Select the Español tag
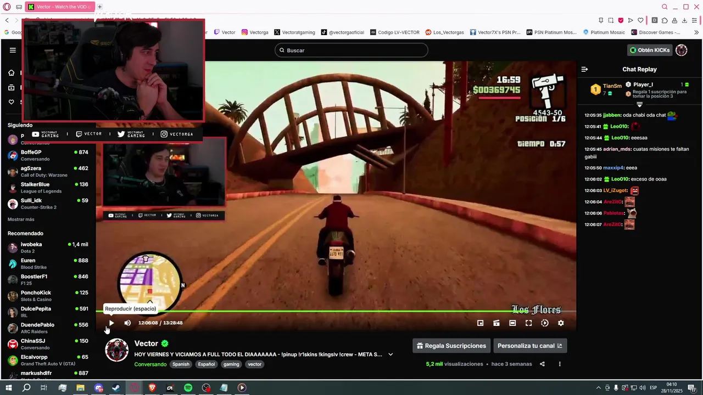The image size is (703, 395). pyautogui.click(x=207, y=364)
